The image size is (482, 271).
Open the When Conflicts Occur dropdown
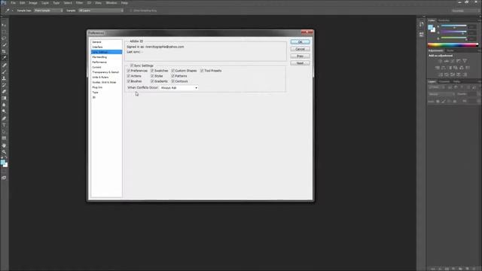tap(179, 88)
